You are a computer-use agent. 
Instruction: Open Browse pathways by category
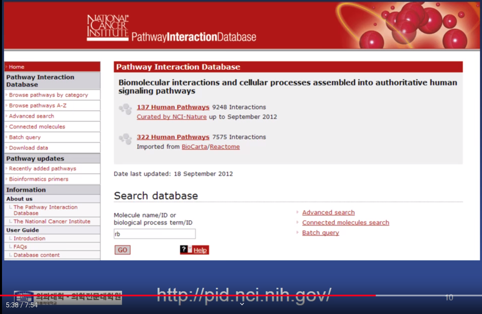tap(49, 95)
